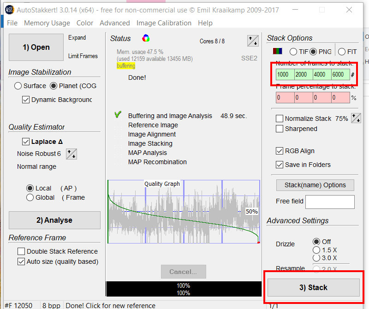Click the first frame percentage field
This screenshot has height=309, width=369.
pos(285,98)
